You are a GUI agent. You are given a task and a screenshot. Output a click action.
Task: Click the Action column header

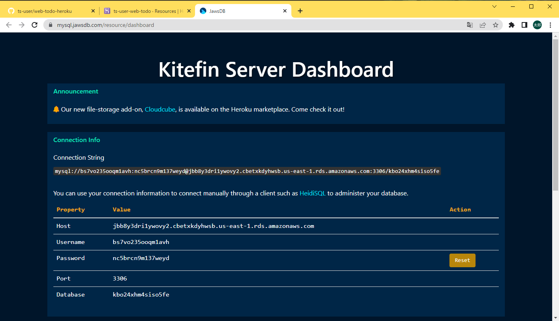point(460,209)
